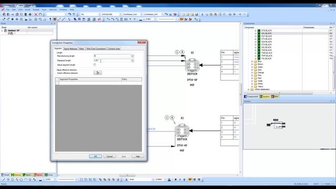Open the Devices tab at bottom left
The width and height of the screenshot is (336, 189).
point(16,175)
